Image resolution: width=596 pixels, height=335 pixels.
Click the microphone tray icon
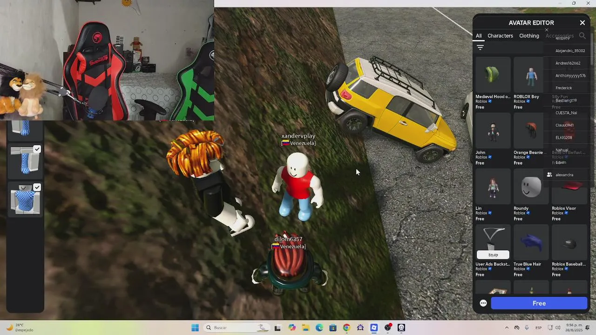[527, 328]
